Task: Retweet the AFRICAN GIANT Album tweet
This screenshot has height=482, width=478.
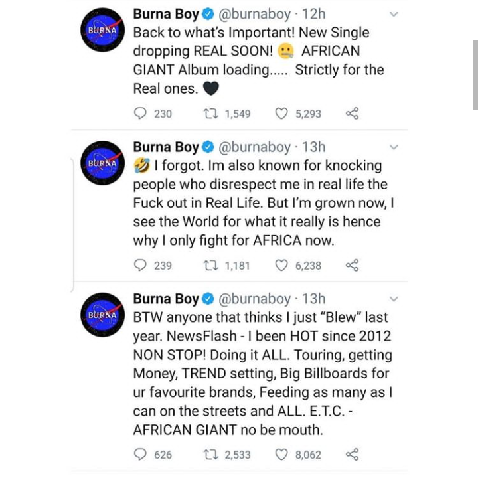Action: (x=210, y=114)
